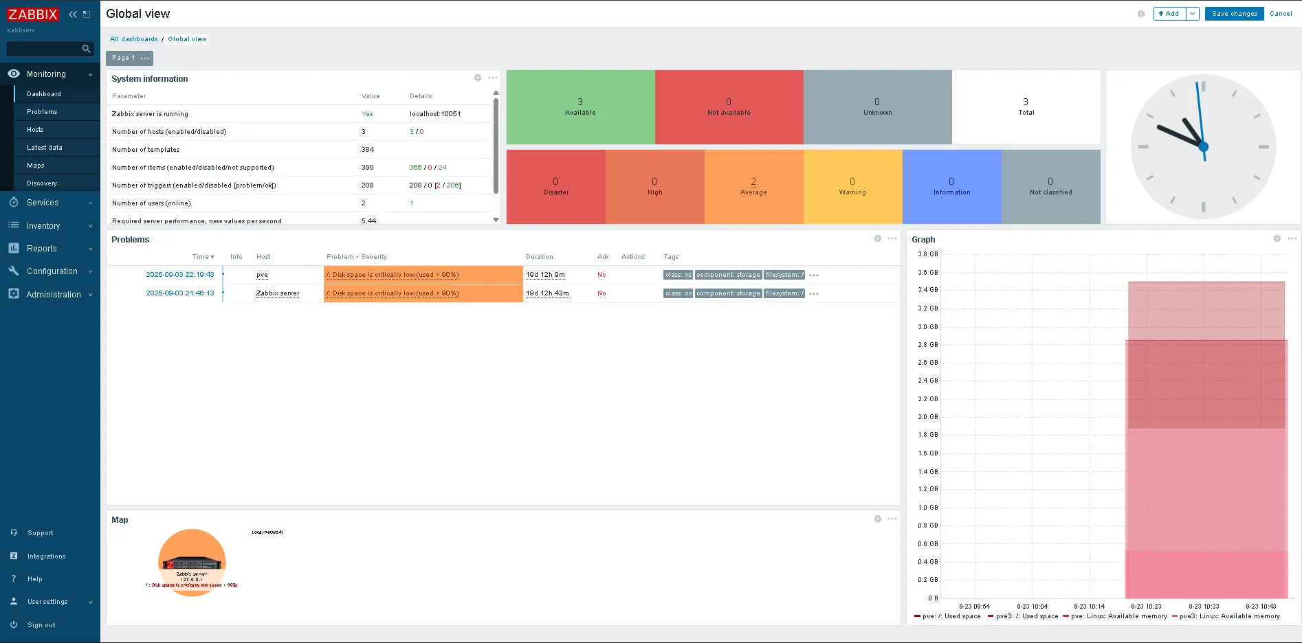Click the orange Average severity tile
This screenshot has height=643, width=1302.
[753, 187]
